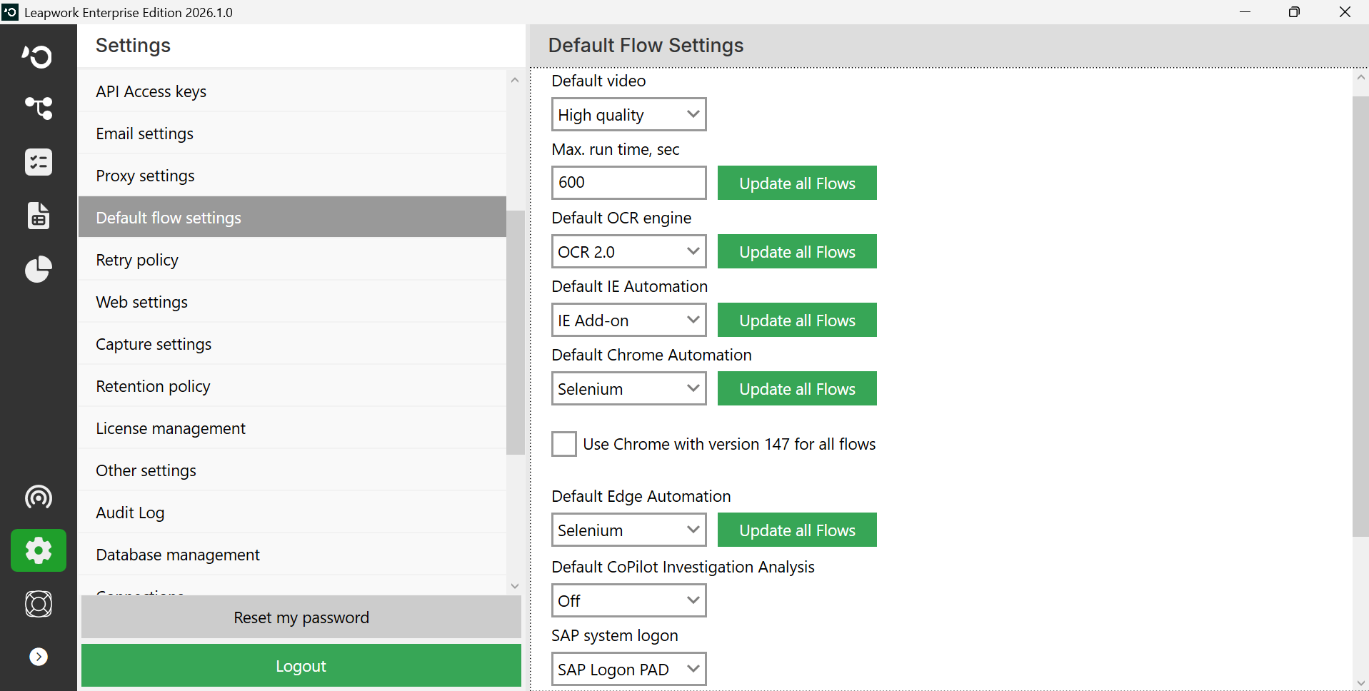Restore down the Leapwork window

[x=1294, y=12]
